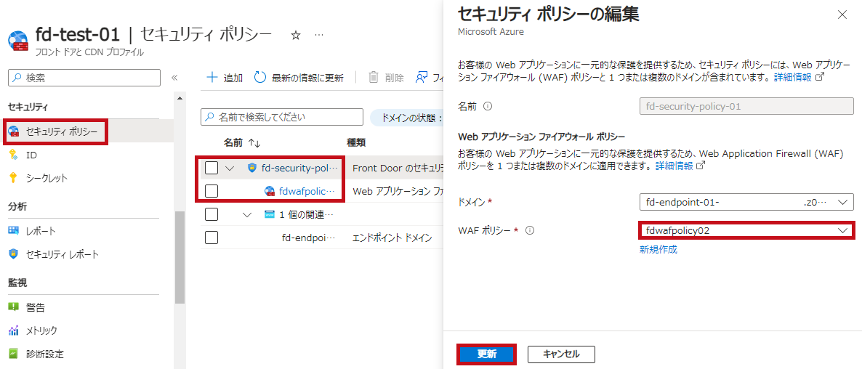Click the シークレット key icon in sidebar
Image resolution: width=862 pixels, height=369 pixels.
coord(14,178)
